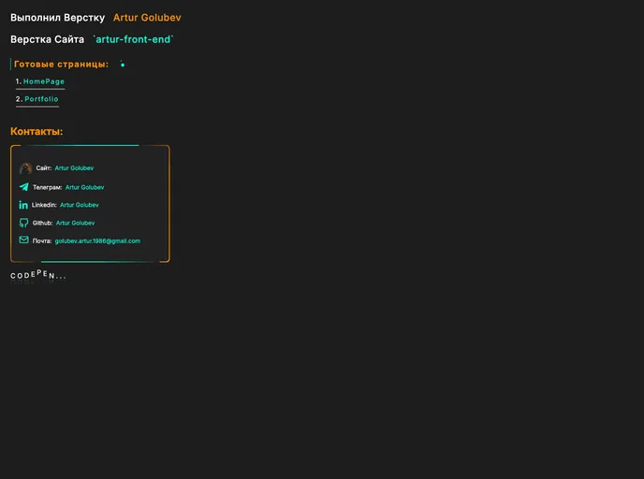Click the `artur-front-end` site name

[x=133, y=39]
